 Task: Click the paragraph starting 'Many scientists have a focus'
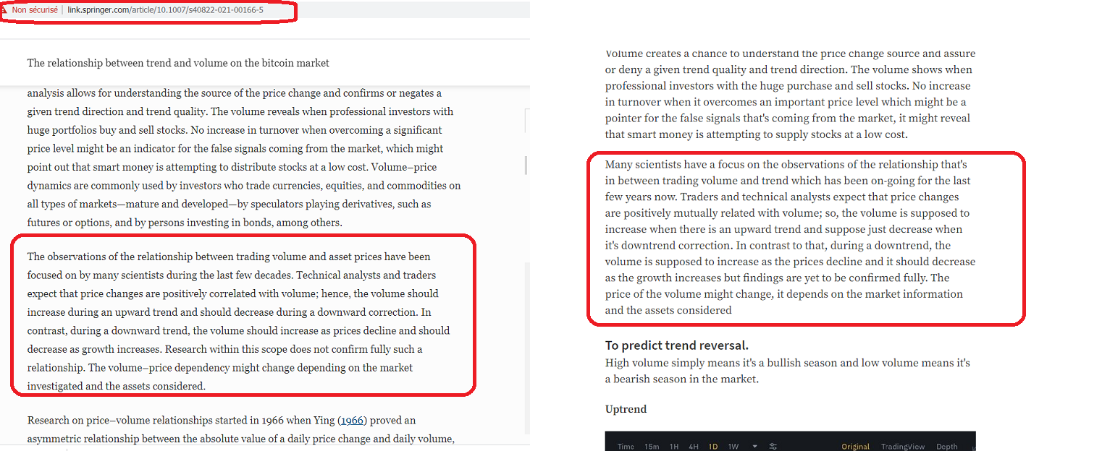pyautogui.click(x=790, y=237)
